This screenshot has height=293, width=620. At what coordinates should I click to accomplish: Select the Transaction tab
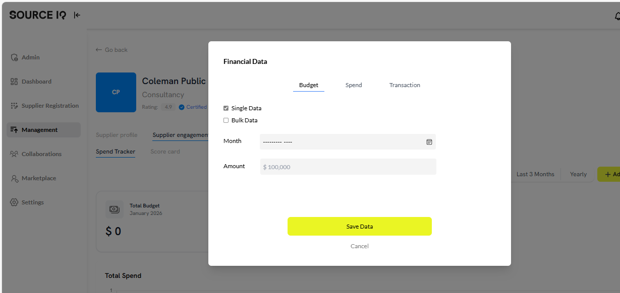click(x=404, y=85)
